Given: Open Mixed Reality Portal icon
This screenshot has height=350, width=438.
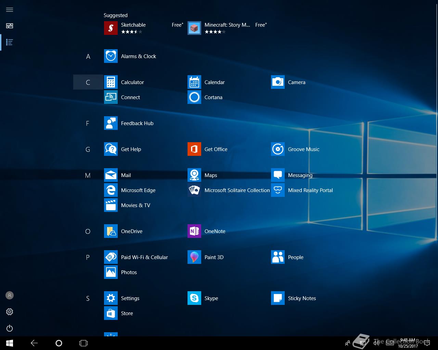Looking at the screenshot, I should pos(278,190).
